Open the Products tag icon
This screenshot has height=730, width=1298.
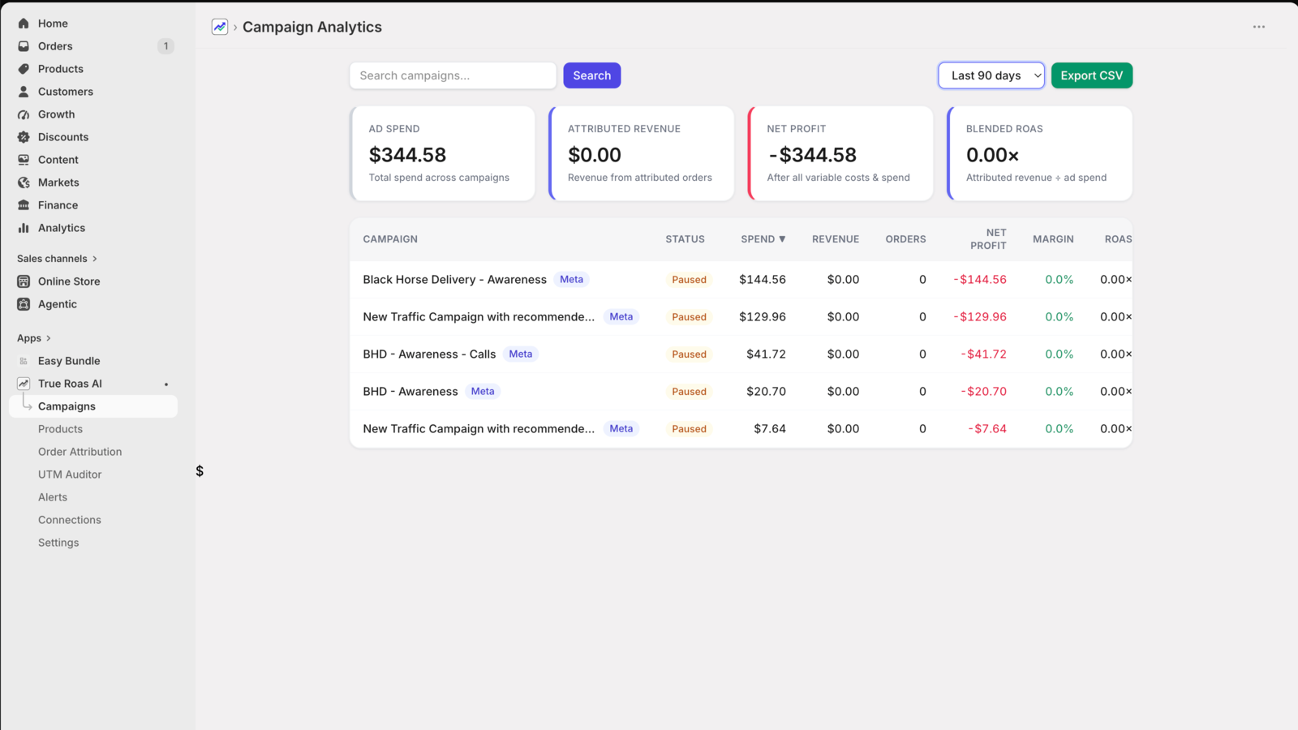[x=24, y=69]
